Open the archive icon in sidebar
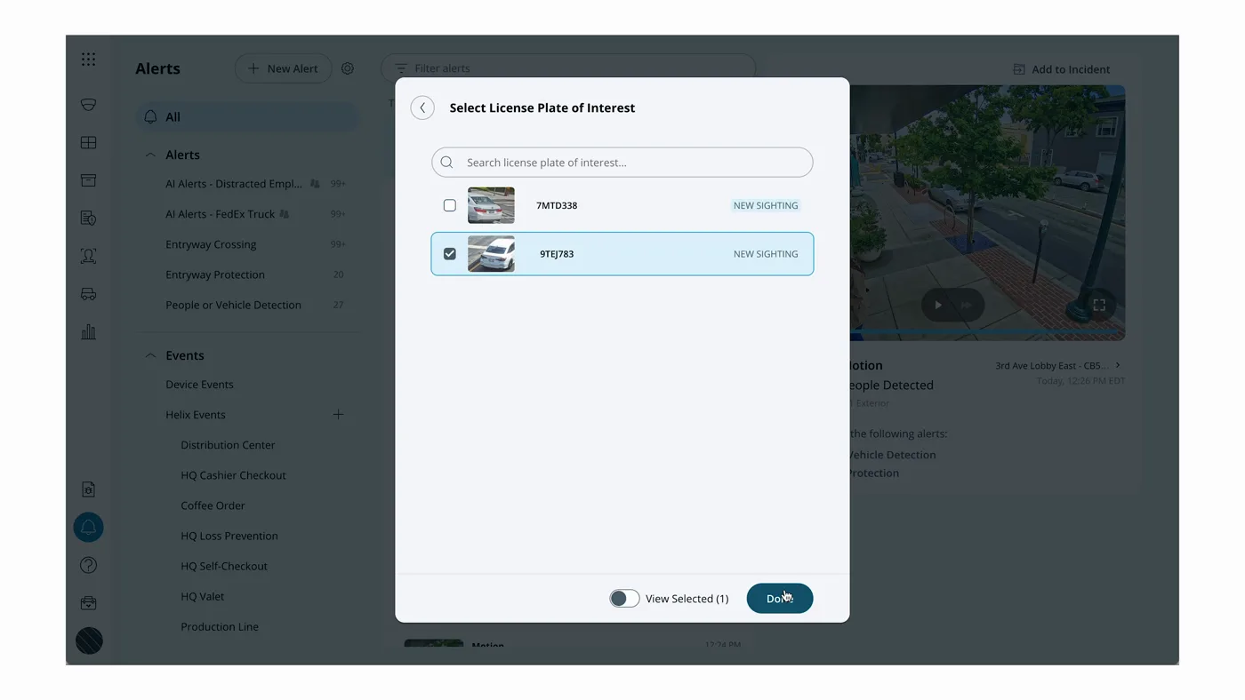The height and width of the screenshot is (700, 1245). [x=88, y=180]
